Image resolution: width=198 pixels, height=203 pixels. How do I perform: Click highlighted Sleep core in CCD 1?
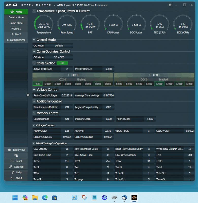(x=159, y=84)
